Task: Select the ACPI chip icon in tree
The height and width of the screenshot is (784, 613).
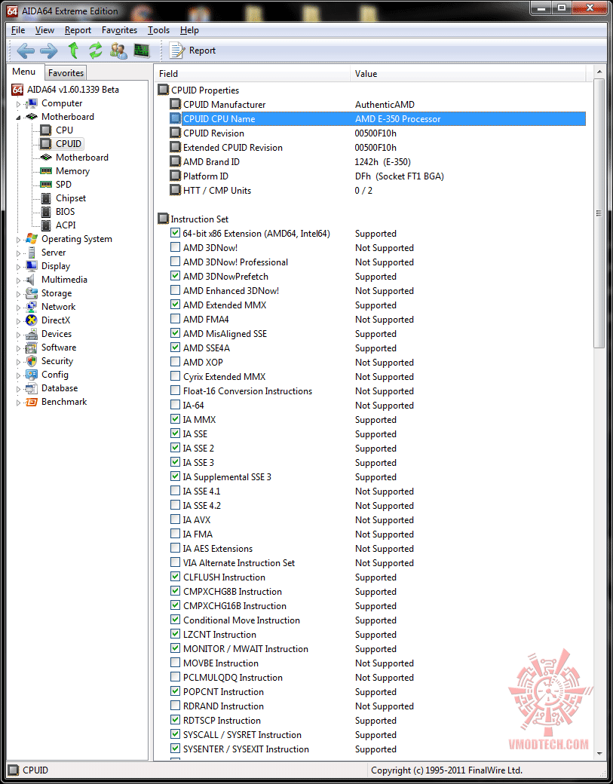Action: tap(46, 225)
